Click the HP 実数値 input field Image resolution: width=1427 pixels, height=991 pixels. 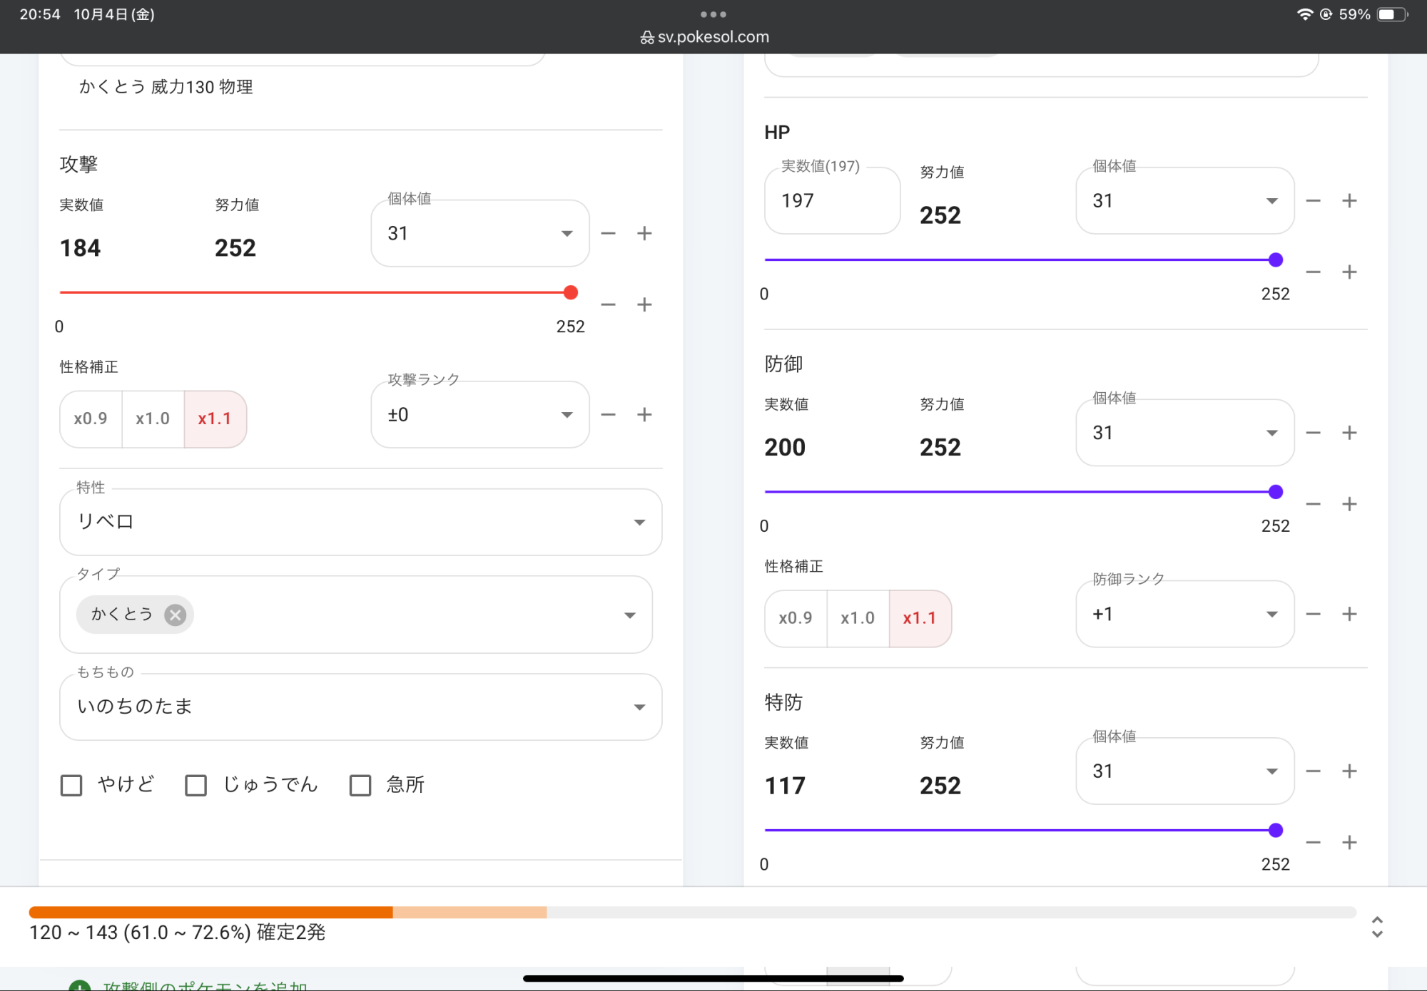[x=831, y=201]
